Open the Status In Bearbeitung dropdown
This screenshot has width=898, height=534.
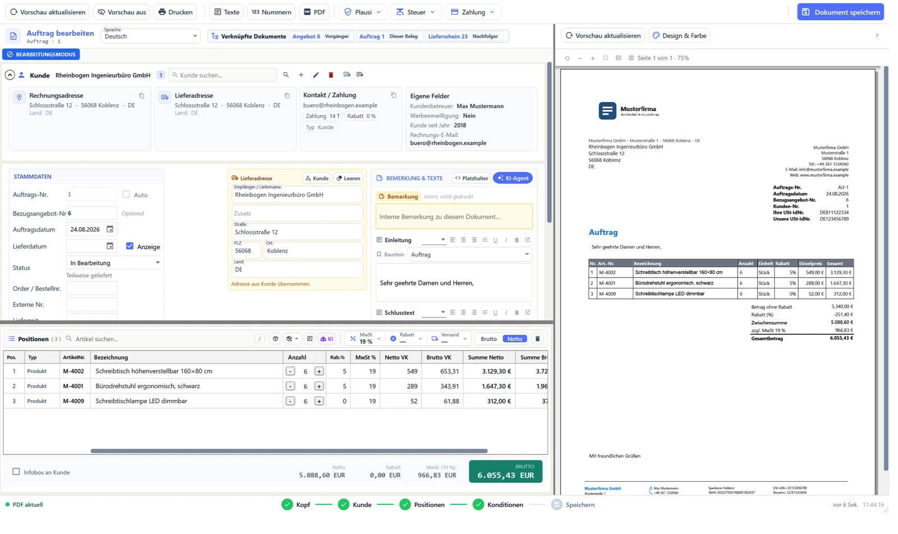pos(114,263)
